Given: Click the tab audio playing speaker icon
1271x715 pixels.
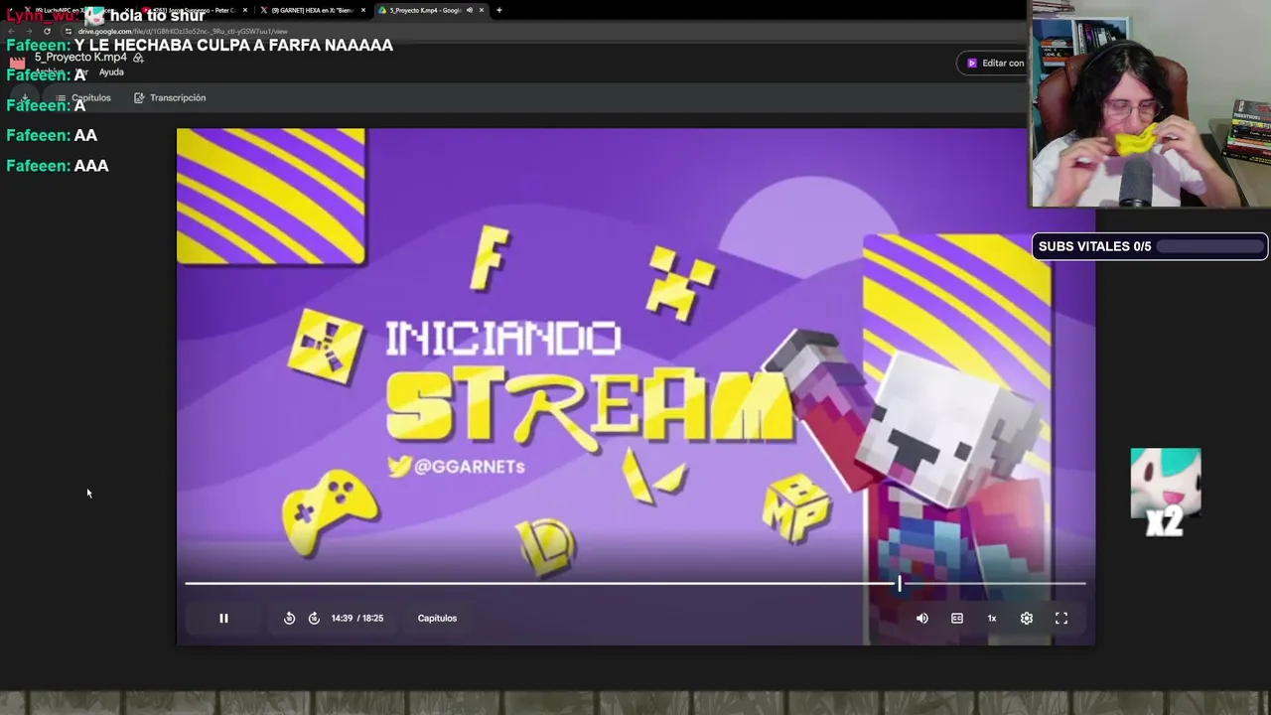Looking at the screenshot, I should click(x=469, y=10).
